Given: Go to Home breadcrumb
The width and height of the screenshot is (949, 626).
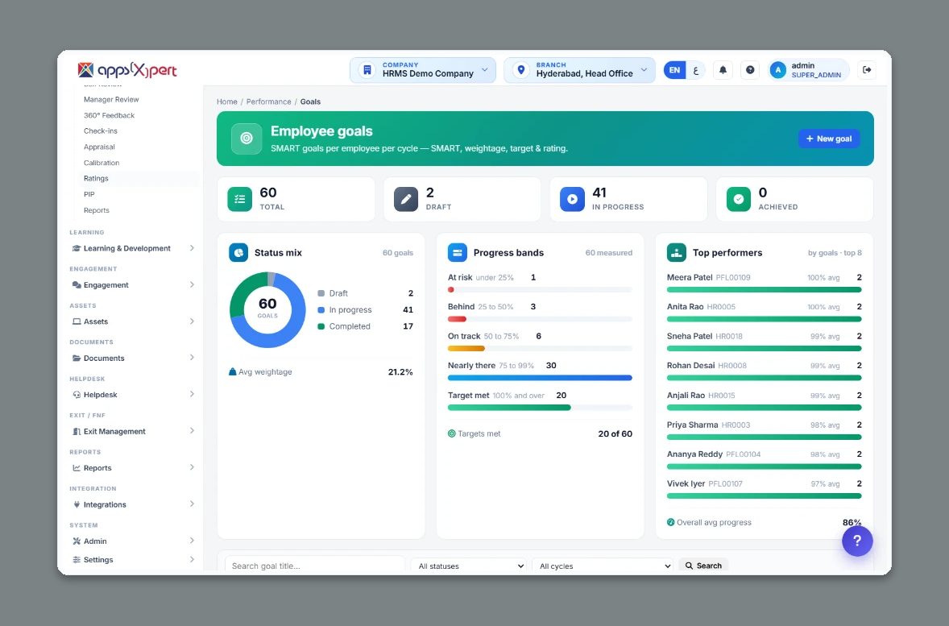Looking at the screenshot, I should [x=227, y=102].
